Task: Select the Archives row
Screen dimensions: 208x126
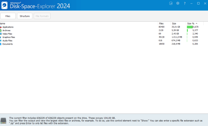Action: [x=102, y=30]
